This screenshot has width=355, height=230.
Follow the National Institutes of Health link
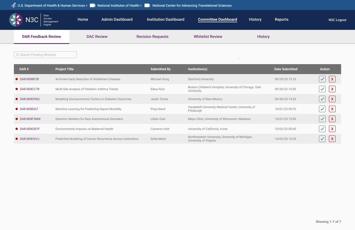[x=119, y=6]
